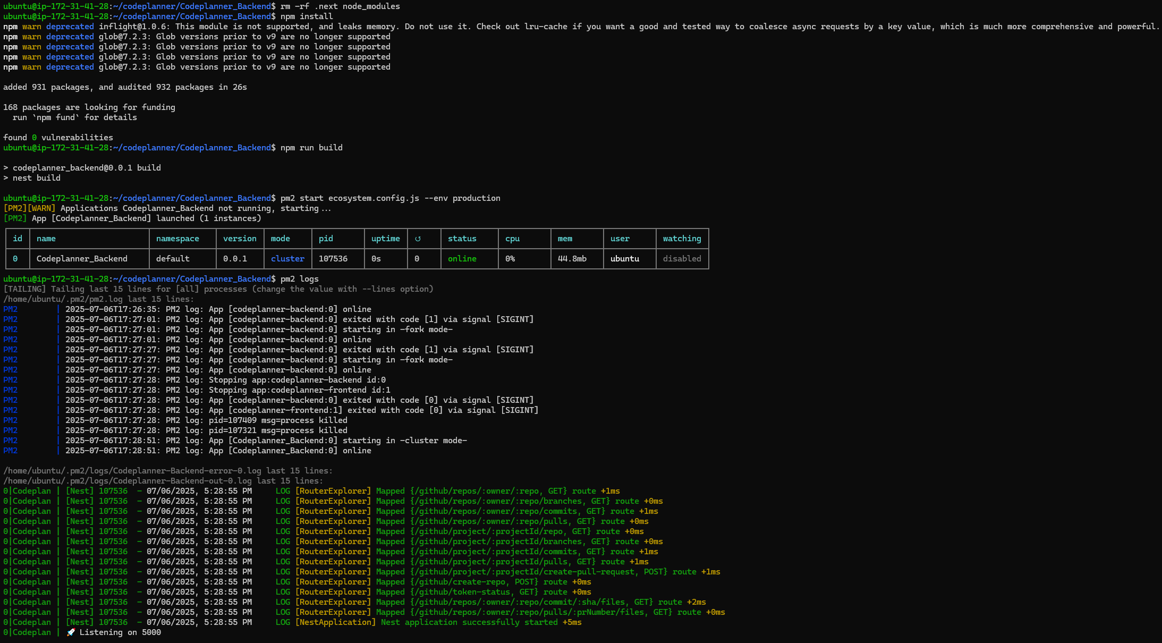
Task: Click the npm run build command text
Action: (311, 148)
